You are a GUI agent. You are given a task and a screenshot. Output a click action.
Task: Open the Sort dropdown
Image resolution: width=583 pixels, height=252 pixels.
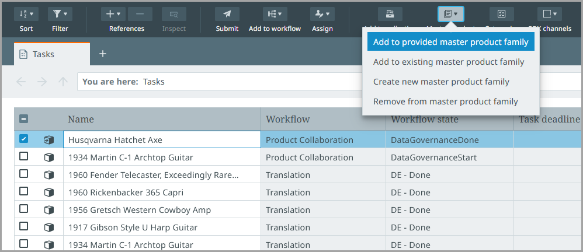tap(26, 14)
